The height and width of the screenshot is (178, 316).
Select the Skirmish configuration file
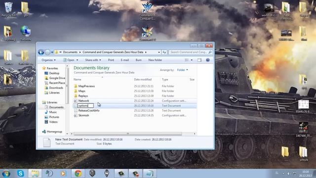tap(83, 115)
